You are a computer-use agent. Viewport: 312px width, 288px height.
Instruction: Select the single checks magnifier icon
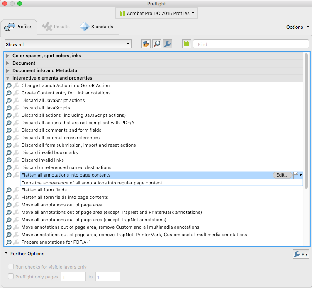point(157,44)
